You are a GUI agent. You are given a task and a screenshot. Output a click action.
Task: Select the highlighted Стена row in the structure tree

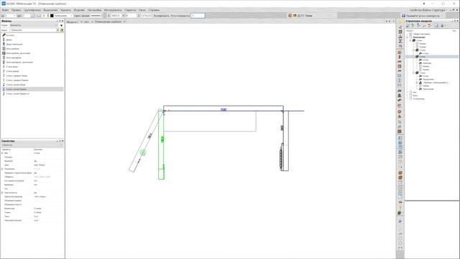pyautogui.click(x=432, y=57)
